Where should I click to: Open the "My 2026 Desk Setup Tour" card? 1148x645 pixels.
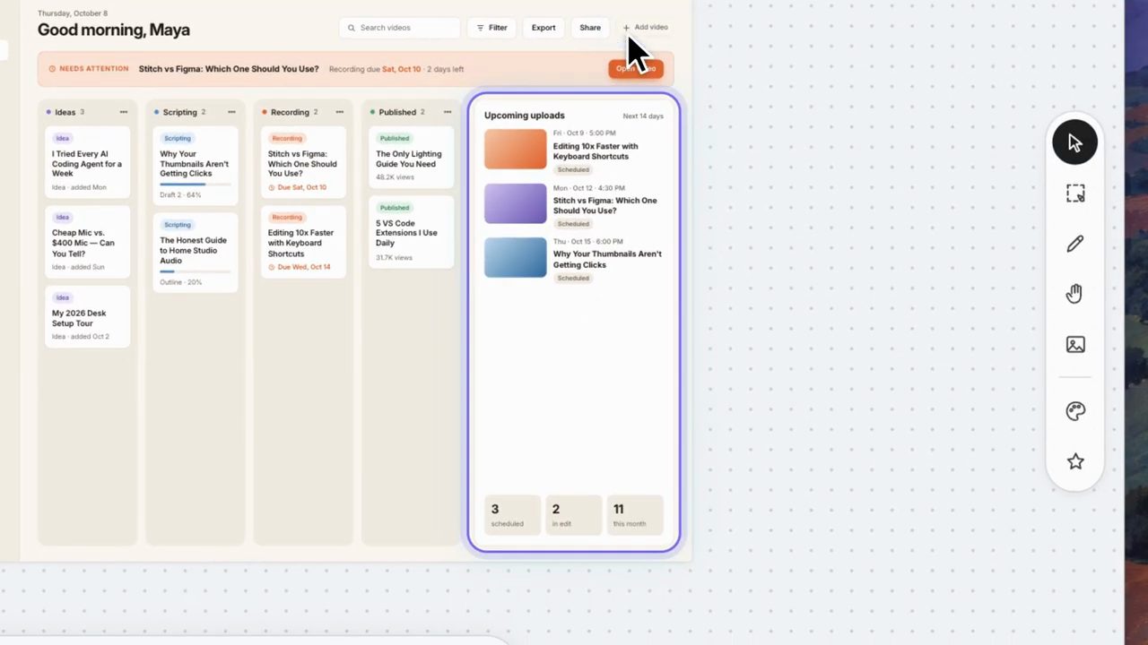click(87, 316)
